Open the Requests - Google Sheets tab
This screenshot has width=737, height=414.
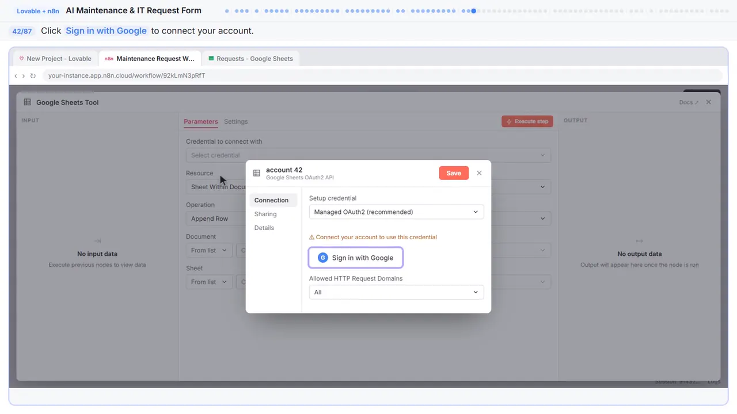(250, 59)
